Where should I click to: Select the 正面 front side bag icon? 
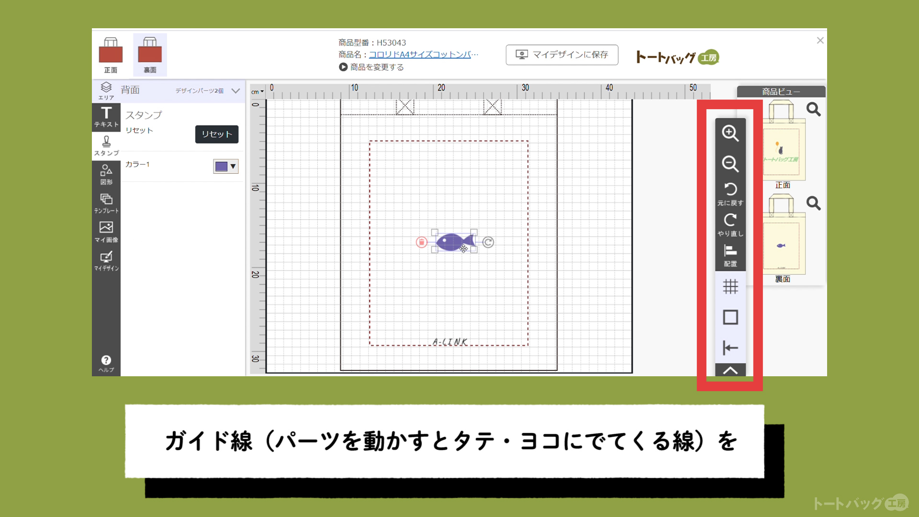(111, 55)
